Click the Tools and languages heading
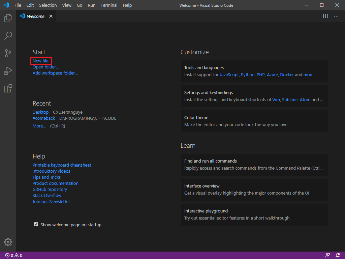This screenshot has height=259, width=345. [x=204, y=67]
